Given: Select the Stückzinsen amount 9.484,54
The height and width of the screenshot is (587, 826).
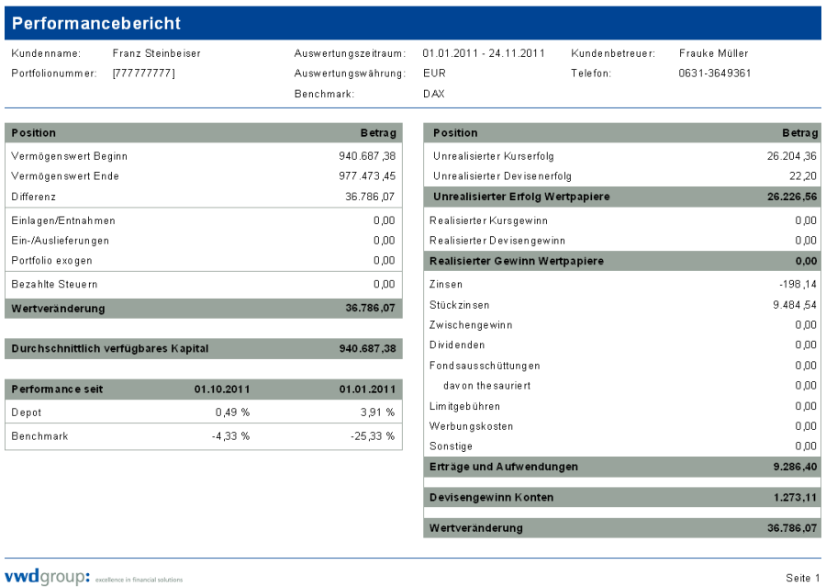Looking at the screenshot, I should 794,304.
